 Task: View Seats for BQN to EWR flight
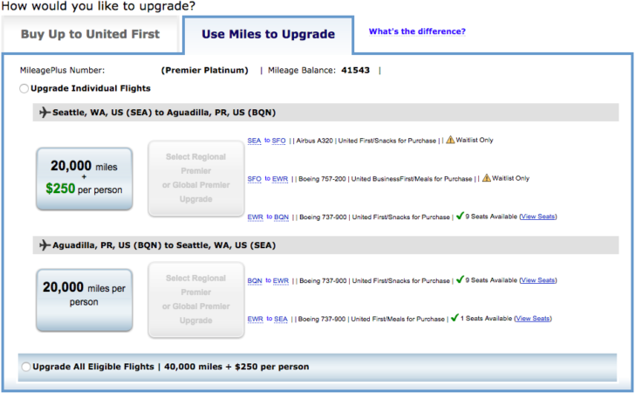(x=538, y=280)
